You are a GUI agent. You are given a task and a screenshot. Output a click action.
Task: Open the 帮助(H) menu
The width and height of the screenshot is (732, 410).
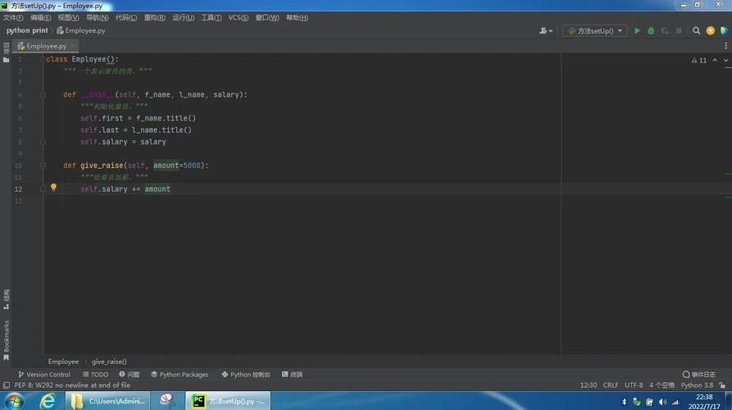click(x=297, y=17)
